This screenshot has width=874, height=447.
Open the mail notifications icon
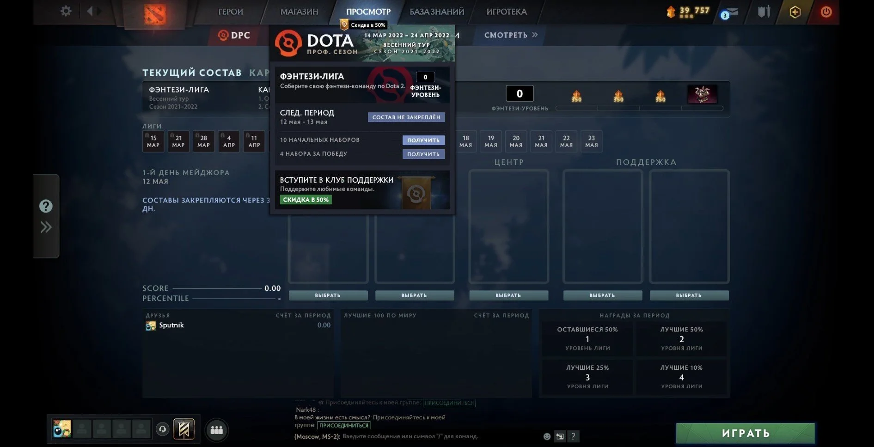[729, 13]
